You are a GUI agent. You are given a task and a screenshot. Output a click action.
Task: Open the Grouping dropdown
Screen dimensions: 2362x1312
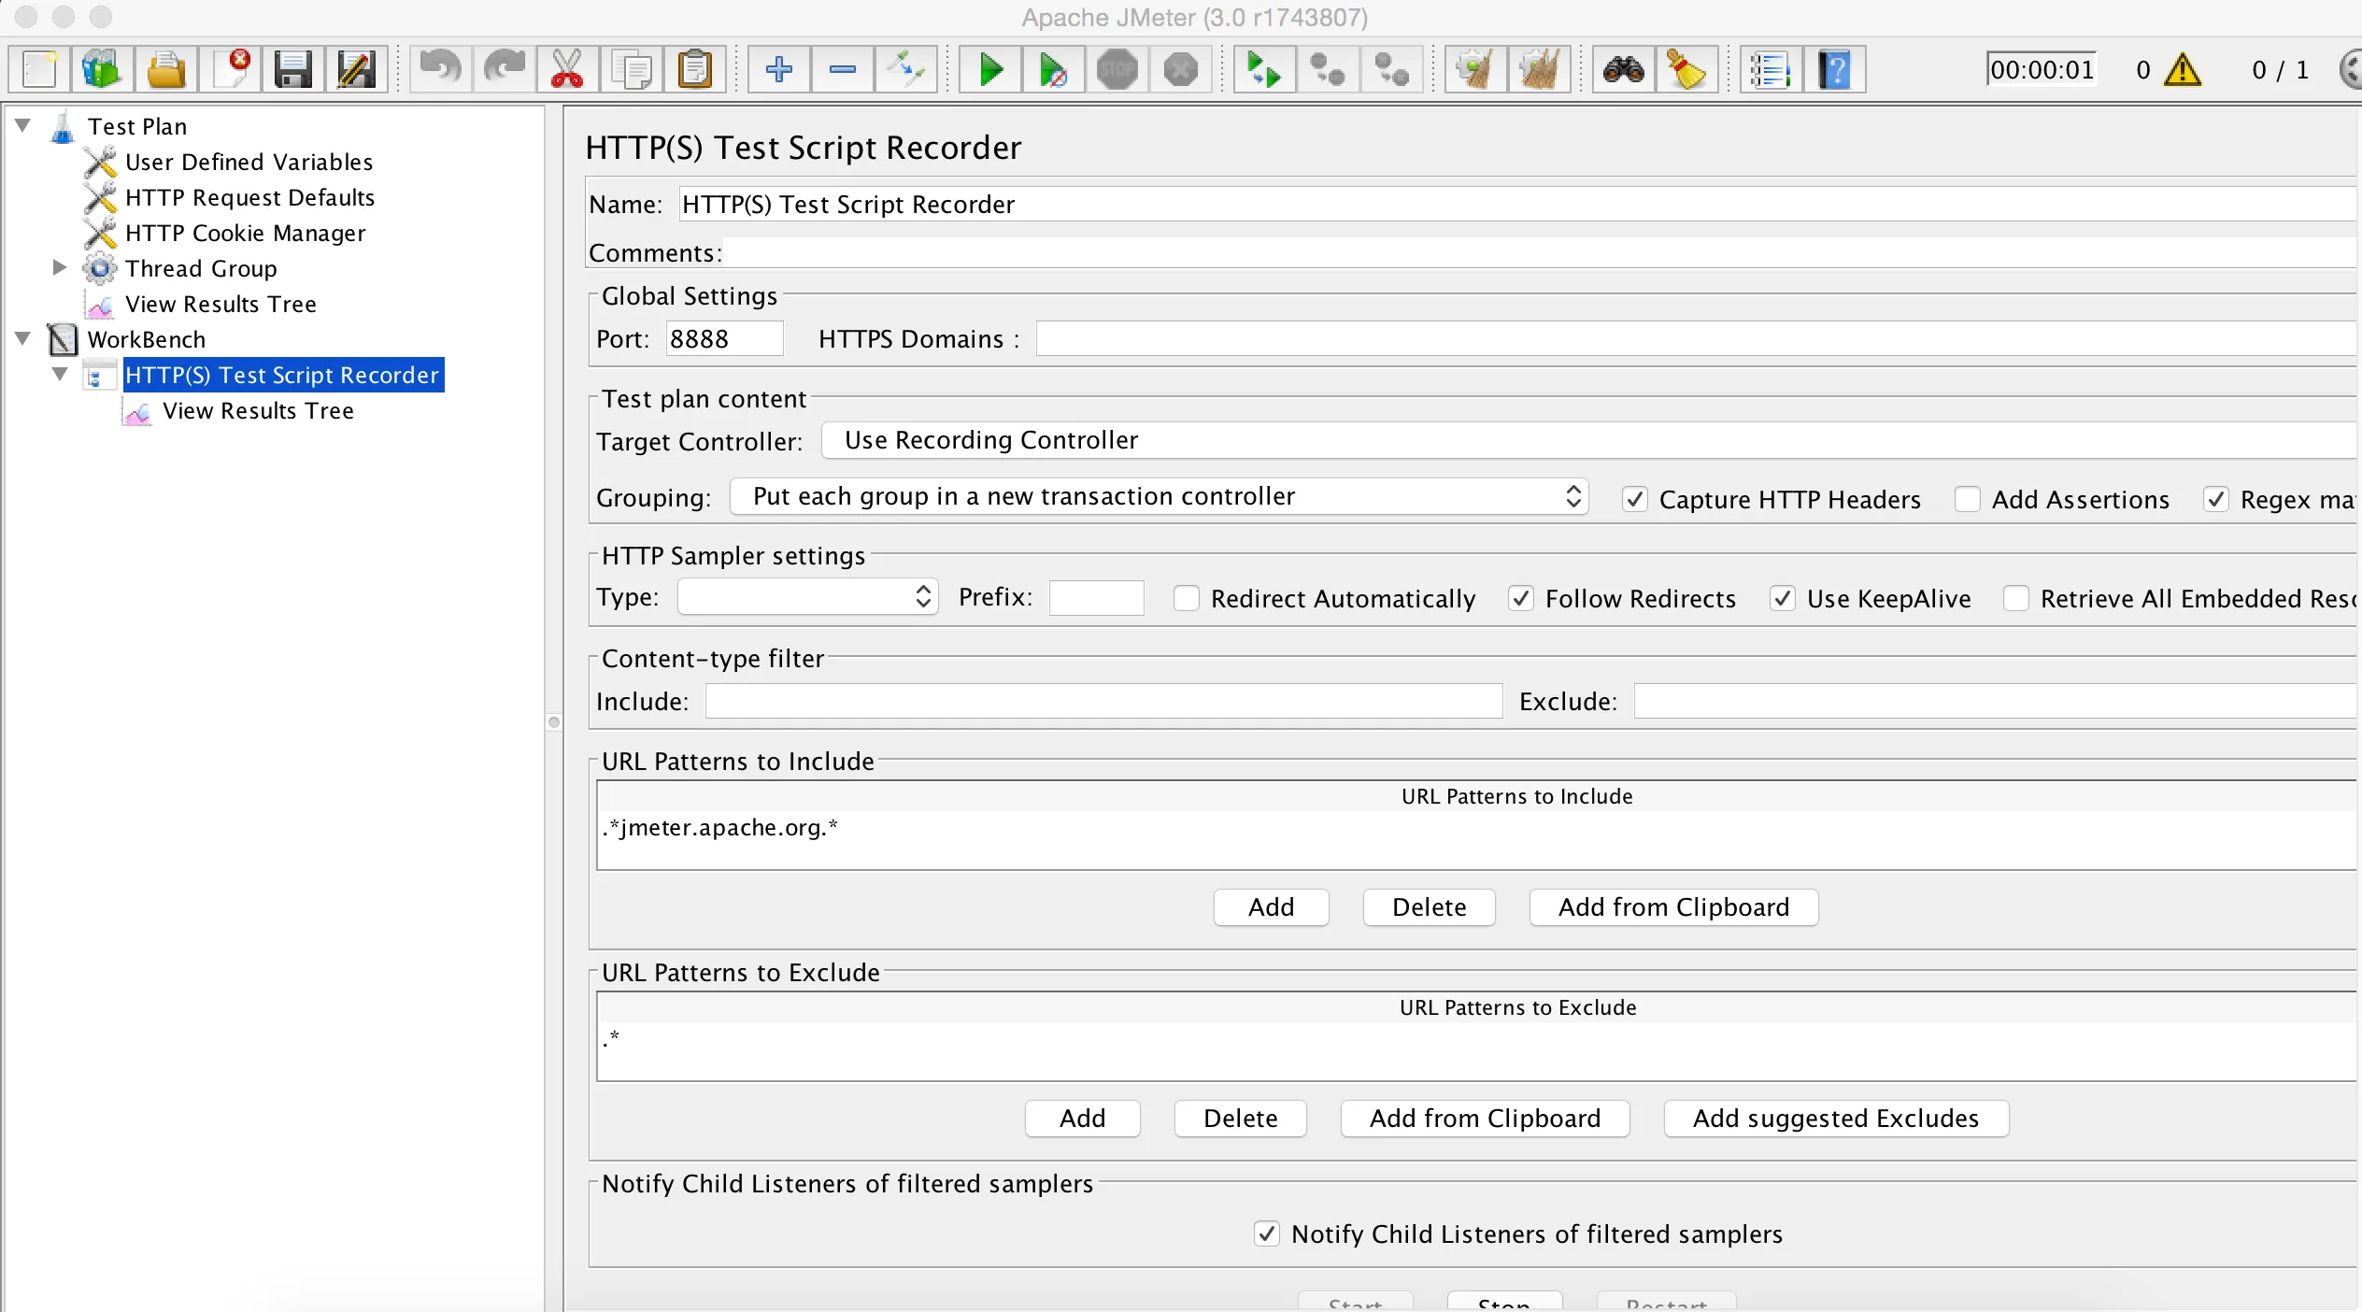1158,497
